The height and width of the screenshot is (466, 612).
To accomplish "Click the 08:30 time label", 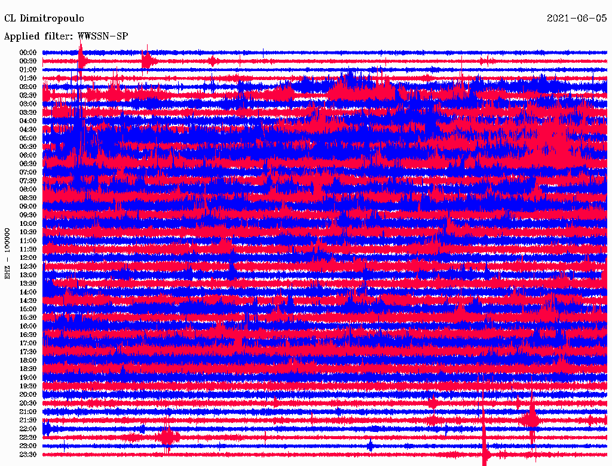I will pyautogui.click(x=28, y=198).
